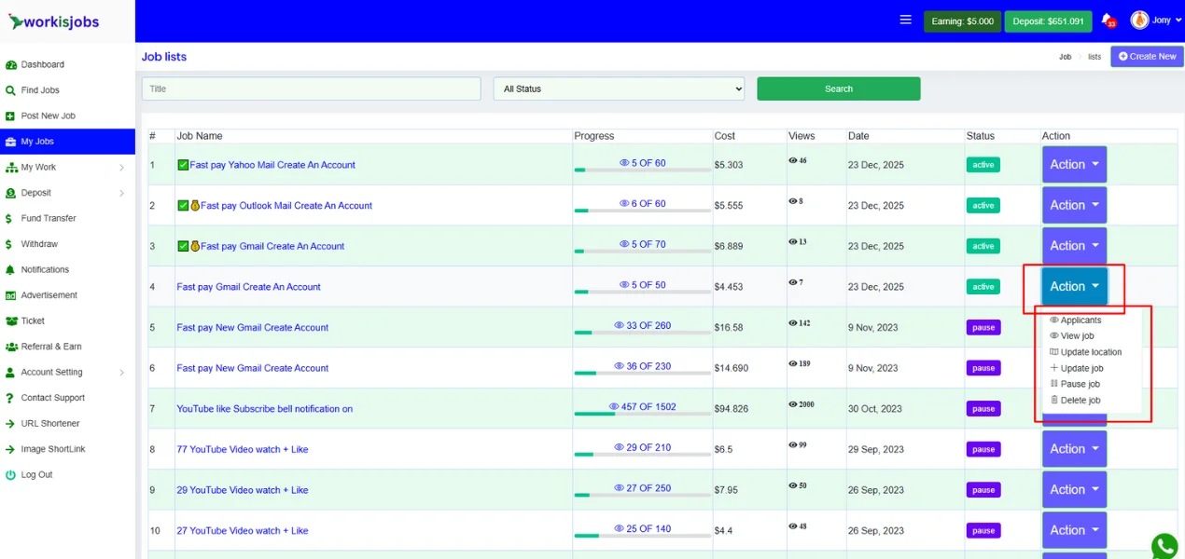1185x559 pixels.
Task: Select Delete job from the Action menu
Action: [x=1080, y=401]
